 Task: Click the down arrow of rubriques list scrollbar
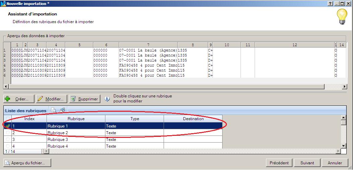(x=343, y=146)
